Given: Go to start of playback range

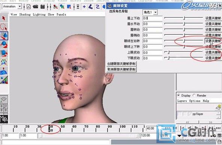Looking at the screenshot, I should pyautogui.click(x=168, y=128).
